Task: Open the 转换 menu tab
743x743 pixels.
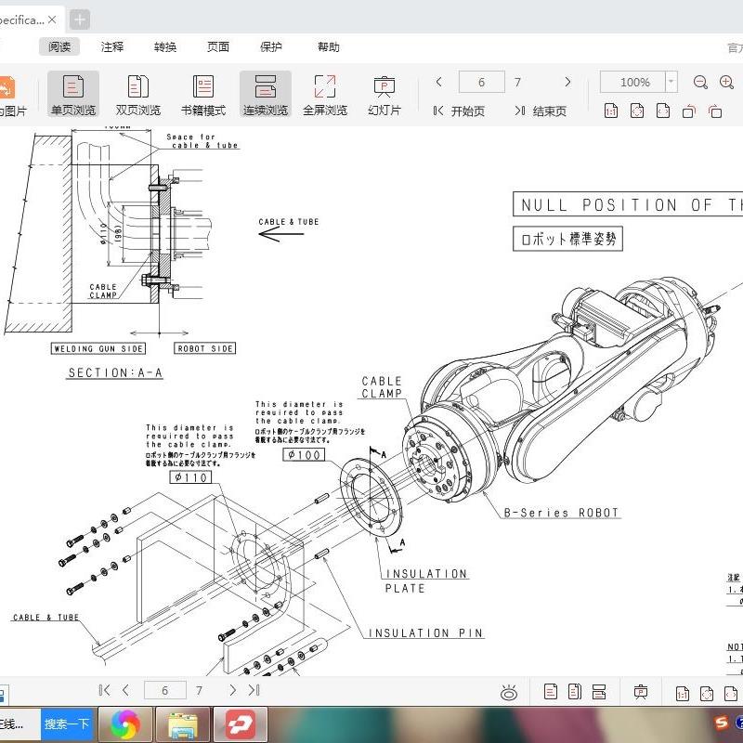Action: (165, 46)
